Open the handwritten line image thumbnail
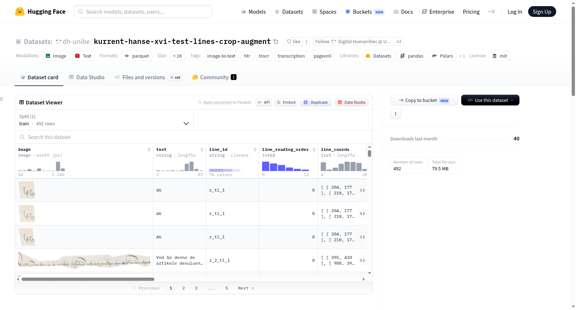 click(84, 260)
